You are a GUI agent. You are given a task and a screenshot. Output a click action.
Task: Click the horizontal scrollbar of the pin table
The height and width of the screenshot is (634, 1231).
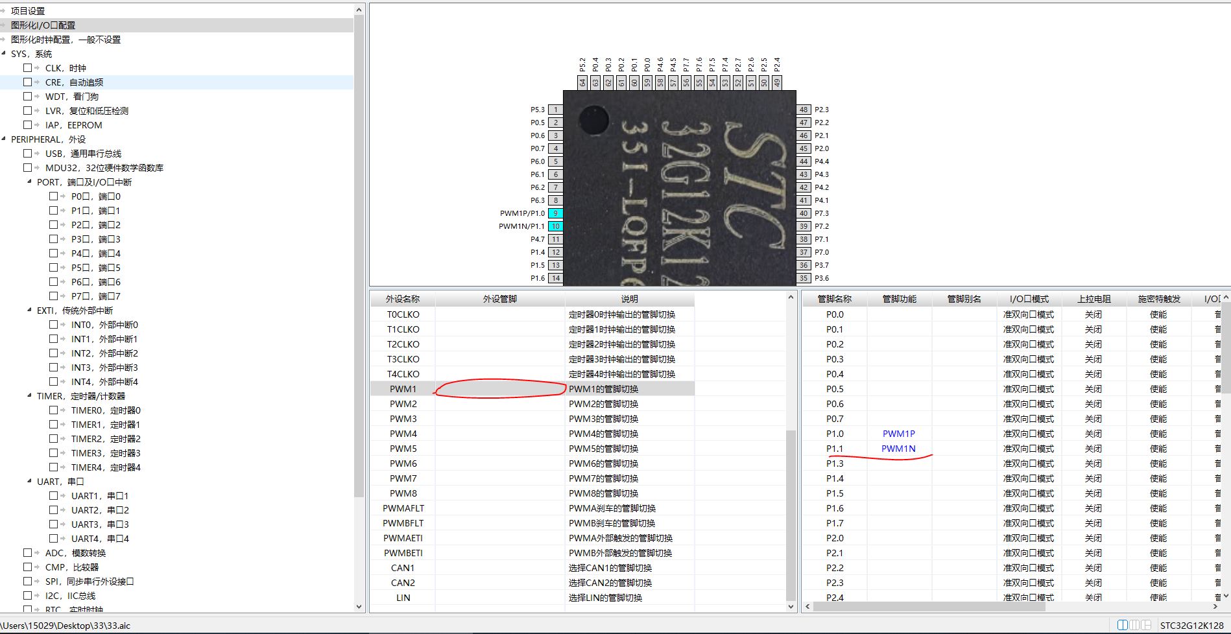point(929,607)
